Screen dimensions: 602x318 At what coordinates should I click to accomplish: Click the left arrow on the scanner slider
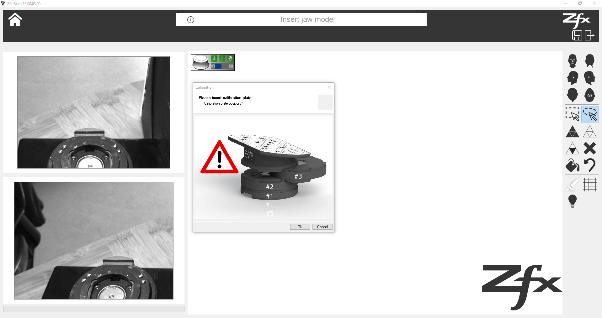[213, 66]
